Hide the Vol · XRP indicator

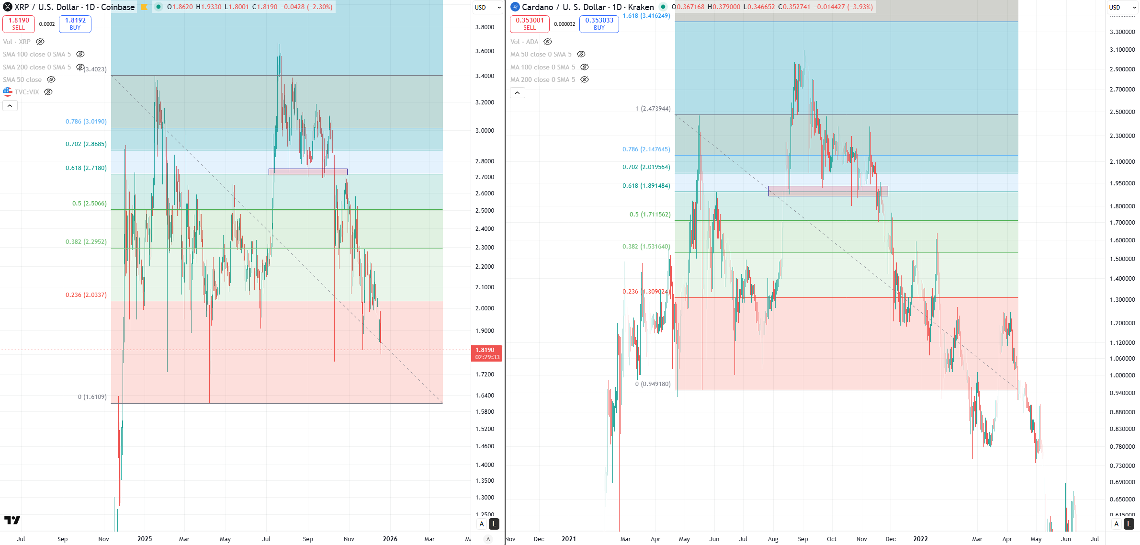(40, 42)
